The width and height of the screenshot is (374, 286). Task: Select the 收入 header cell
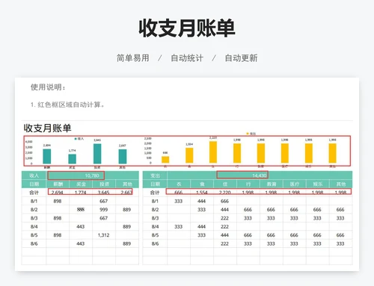pyautogui.click(x=34, y=175)
